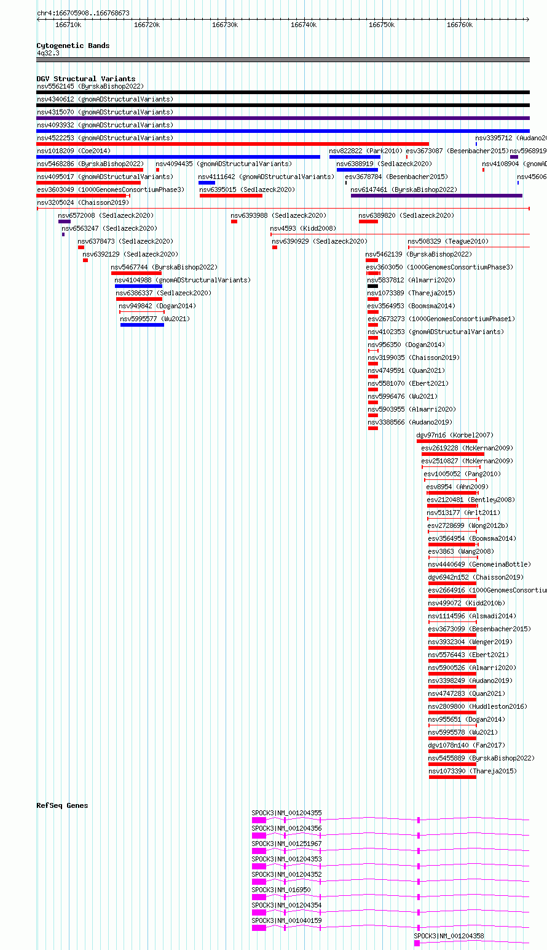
Task: Open SPOCK3 transcript NM_016950 label
Action: click(281, 890)
